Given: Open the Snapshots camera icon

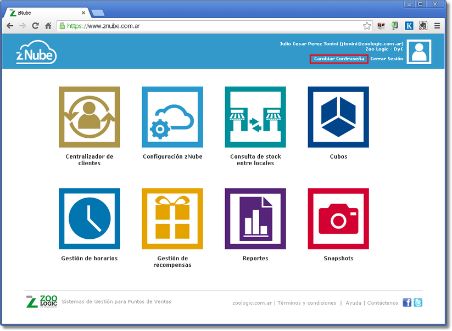Looking at the screenshot, I should (338, 219).
